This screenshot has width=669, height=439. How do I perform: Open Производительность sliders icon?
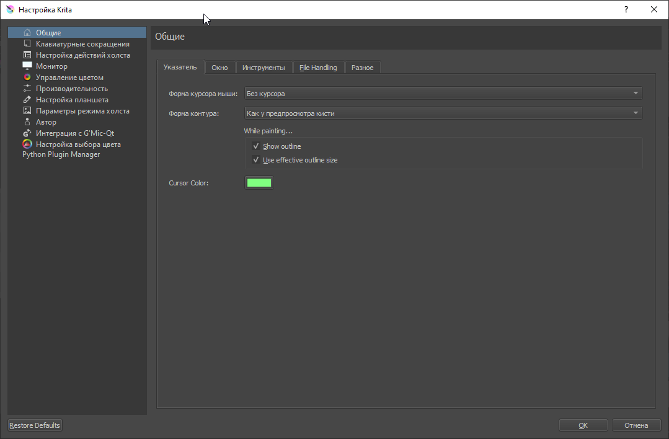(27, 89)
